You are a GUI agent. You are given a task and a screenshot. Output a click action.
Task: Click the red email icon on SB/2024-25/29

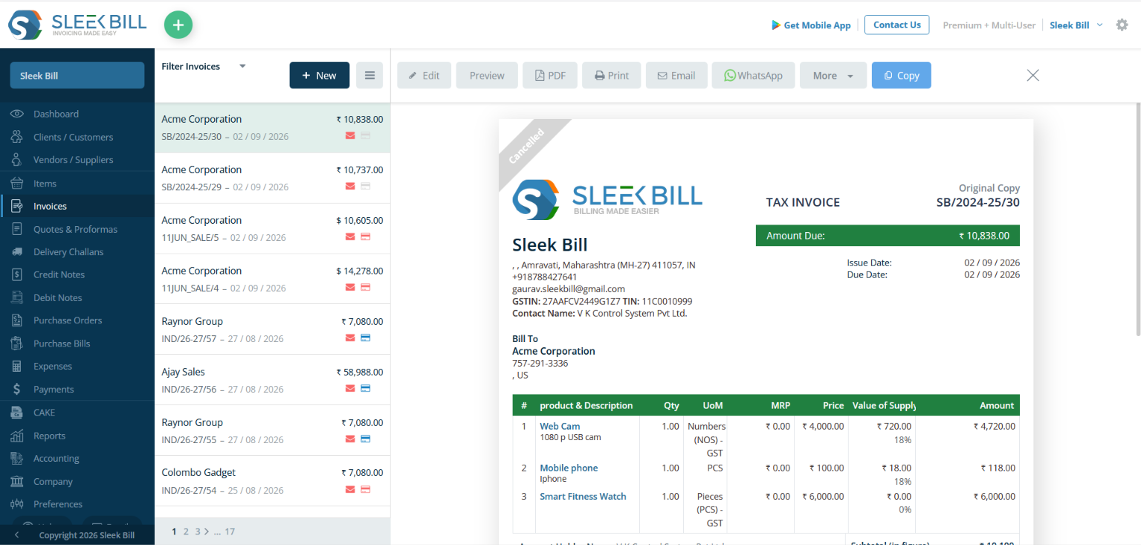tap(350, 186)
